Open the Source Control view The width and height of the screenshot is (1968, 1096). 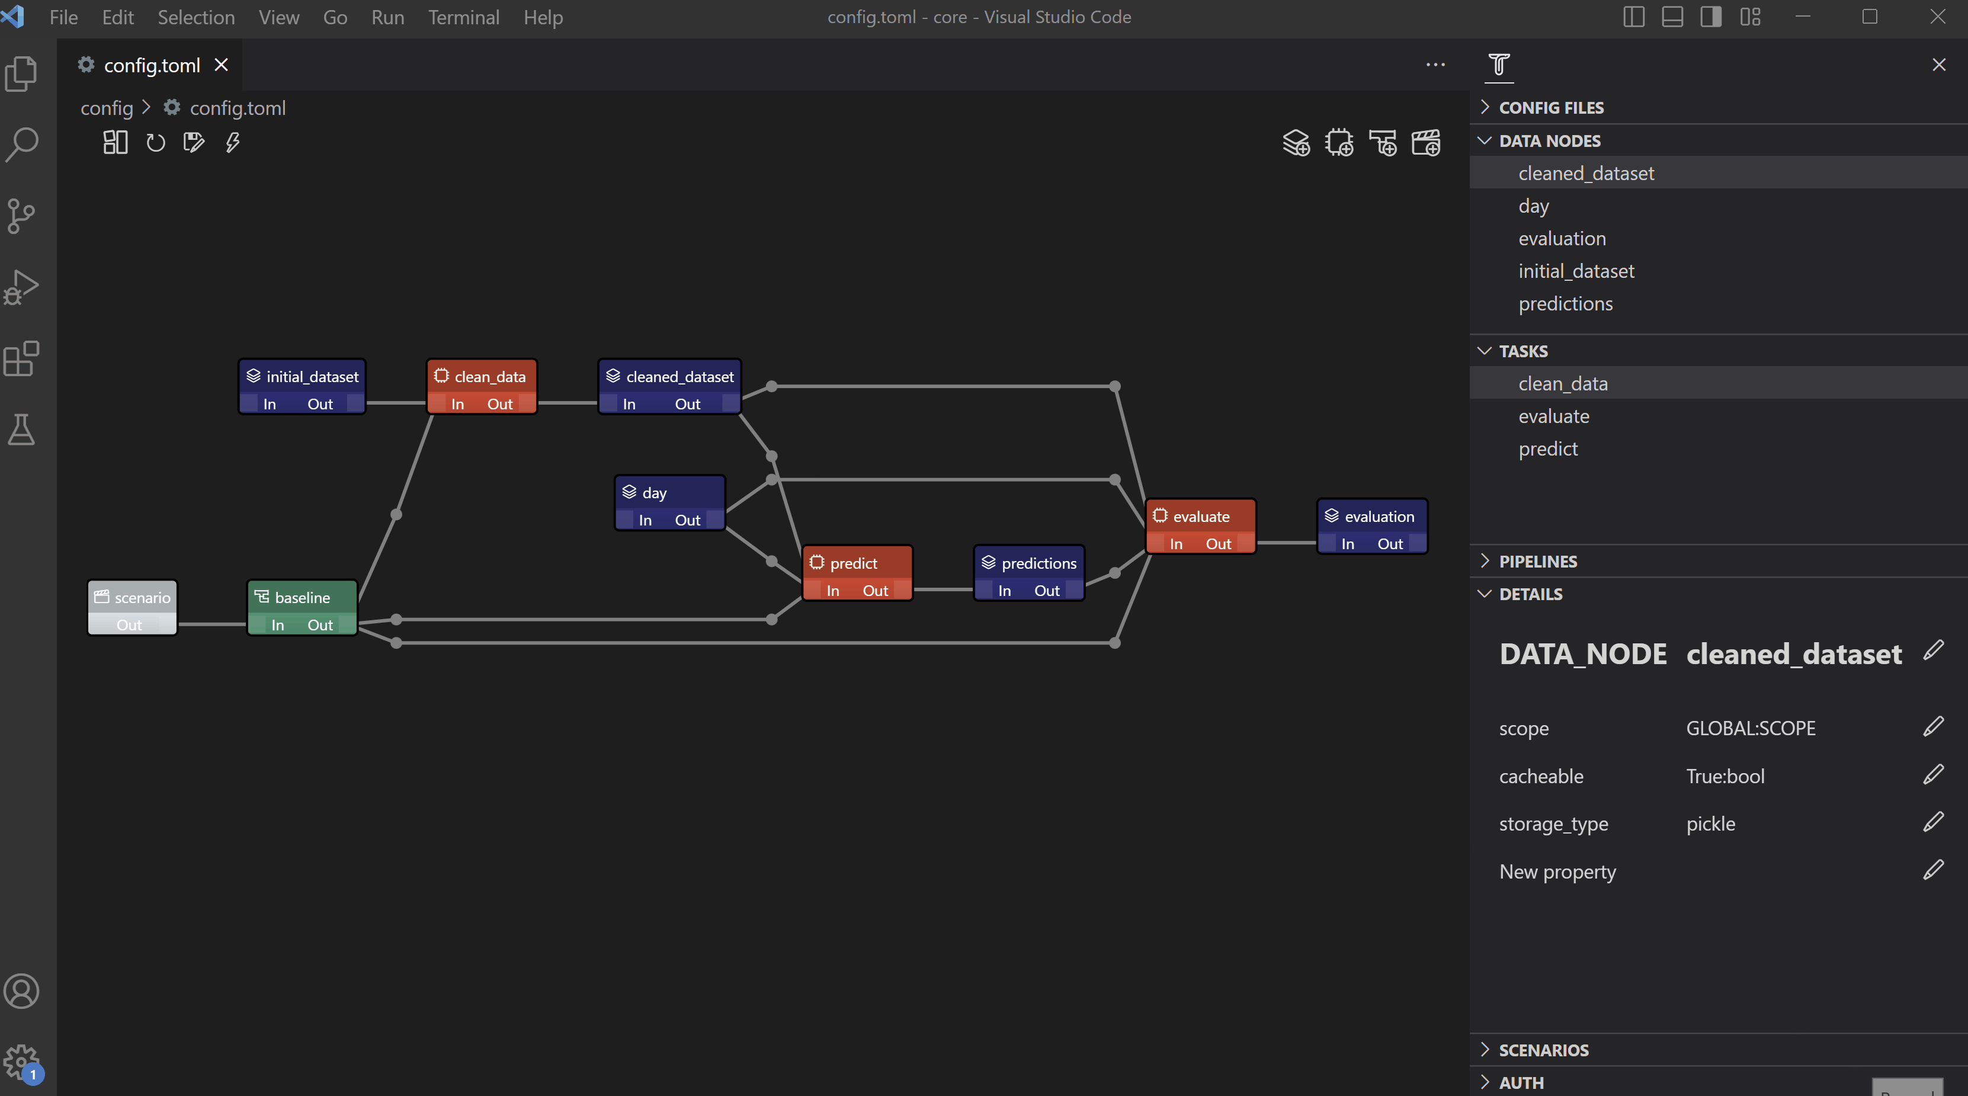click(x=21, y=216)
